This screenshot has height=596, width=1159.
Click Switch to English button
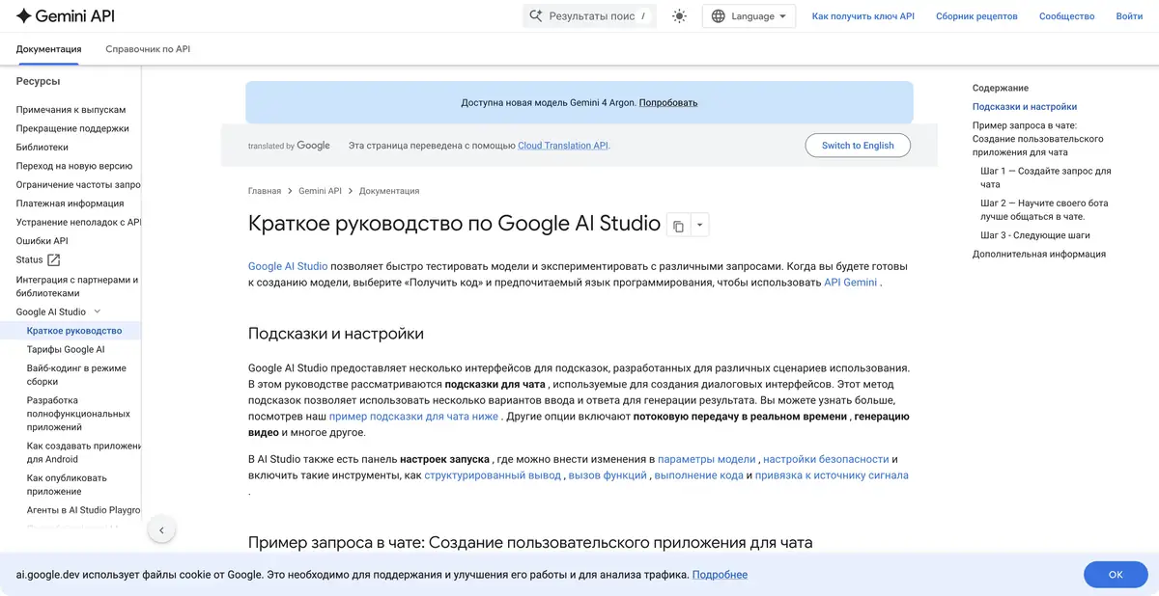click(x=858, y=146)
